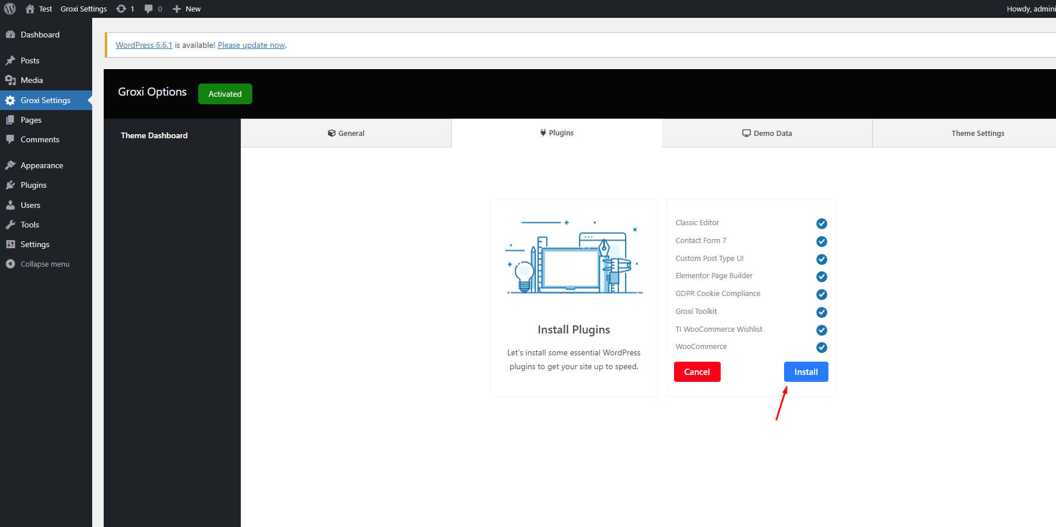
Task: Click the blue Install button
Action: tap(806, 371)
